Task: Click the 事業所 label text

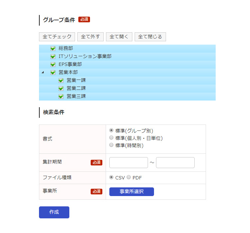Action: click(x=50, y=191)
